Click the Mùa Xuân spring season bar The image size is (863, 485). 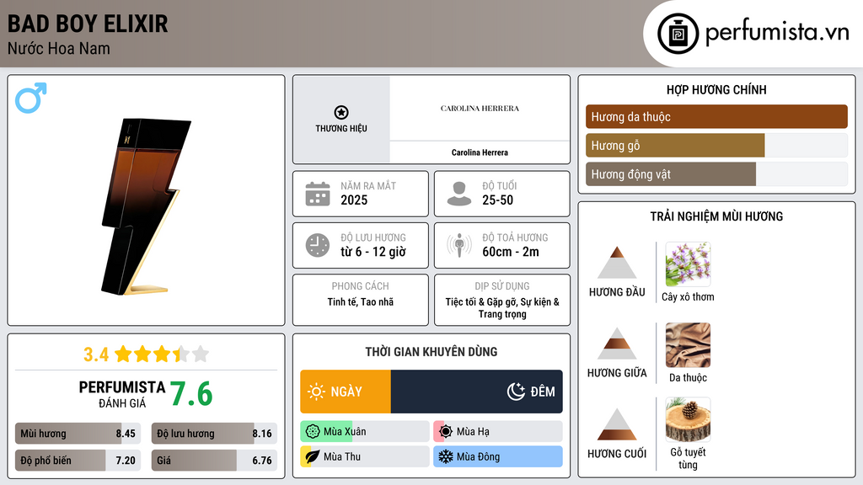point(364,432)
